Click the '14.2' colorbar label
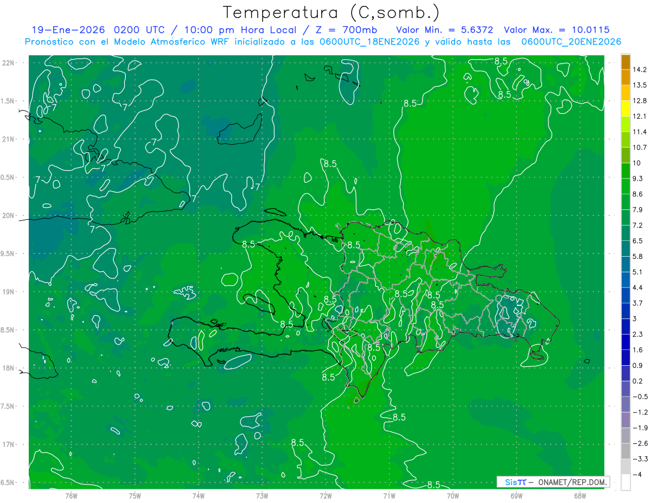 click(640, 69)
